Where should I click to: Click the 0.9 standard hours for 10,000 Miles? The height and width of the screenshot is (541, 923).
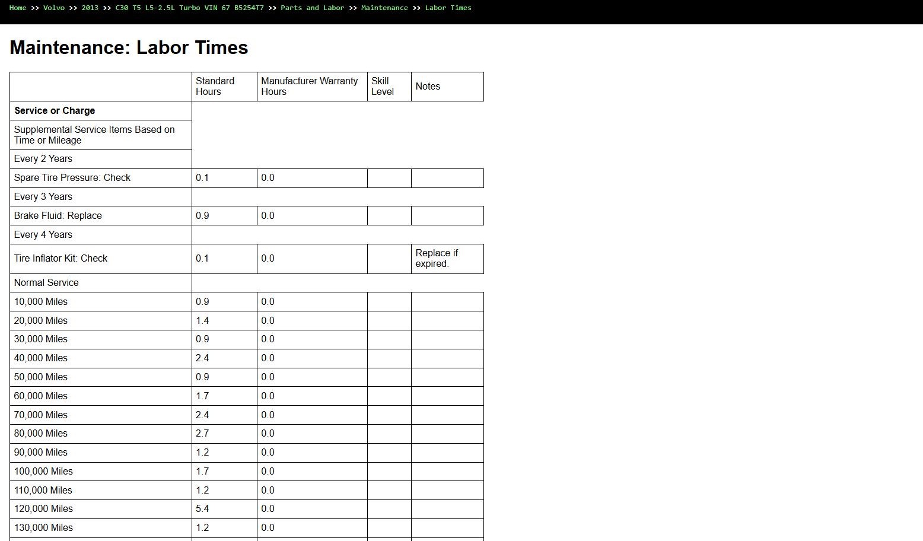coord(224,302)
